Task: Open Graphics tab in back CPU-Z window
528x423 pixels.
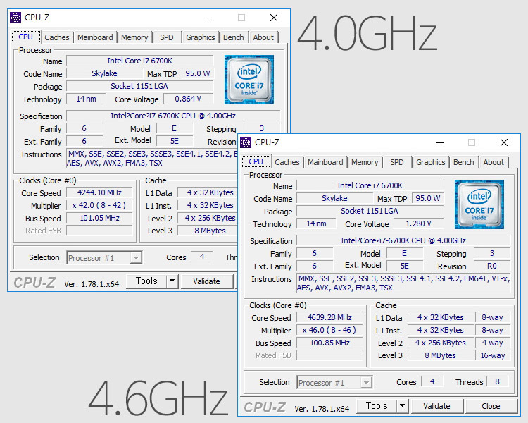Action: (201, 37)
